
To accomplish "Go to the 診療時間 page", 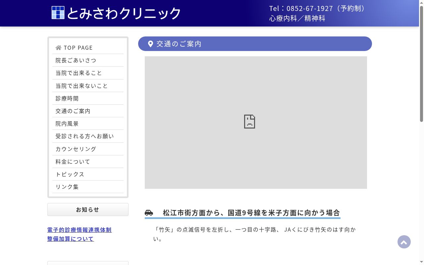I will [x=88, y=98].
